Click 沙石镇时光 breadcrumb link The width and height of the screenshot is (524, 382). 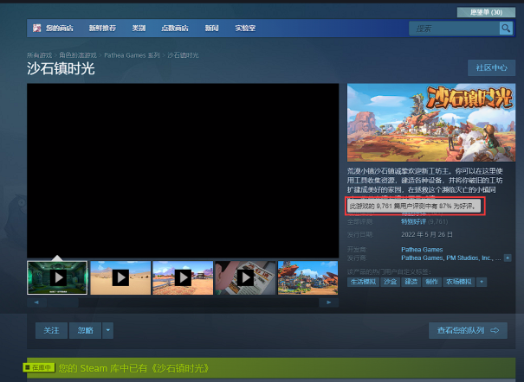(183, 55)
